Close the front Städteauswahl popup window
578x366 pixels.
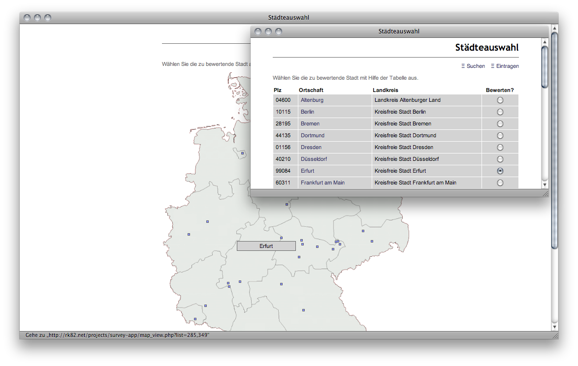(x=258, y=31)
